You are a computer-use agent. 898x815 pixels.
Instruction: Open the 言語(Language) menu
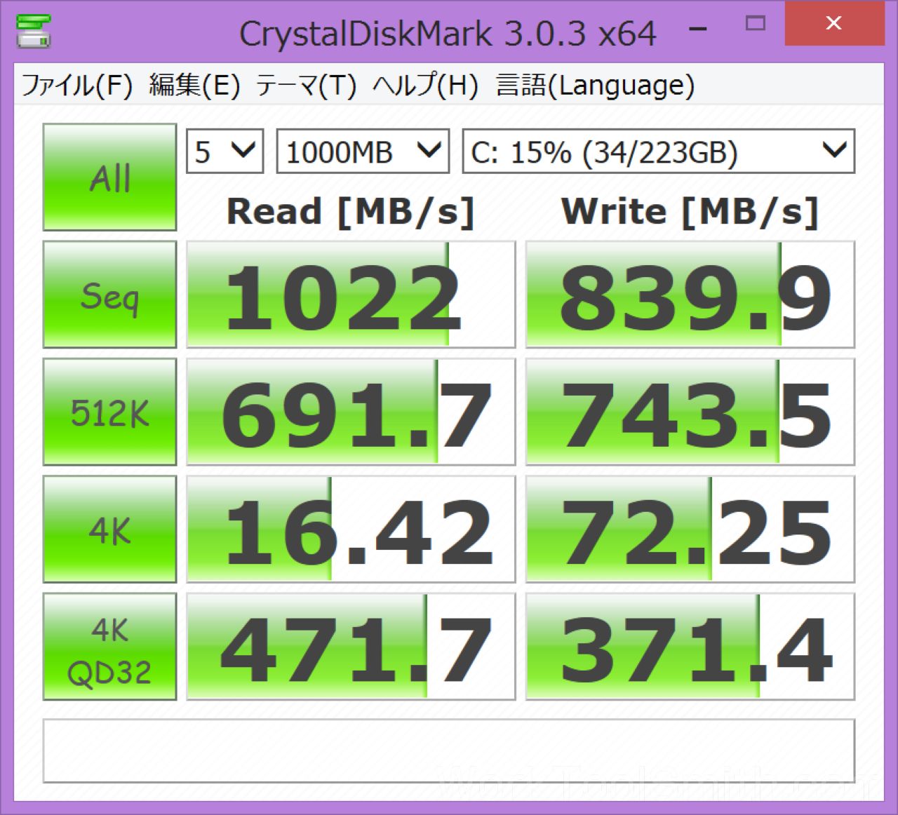[595, 85]
